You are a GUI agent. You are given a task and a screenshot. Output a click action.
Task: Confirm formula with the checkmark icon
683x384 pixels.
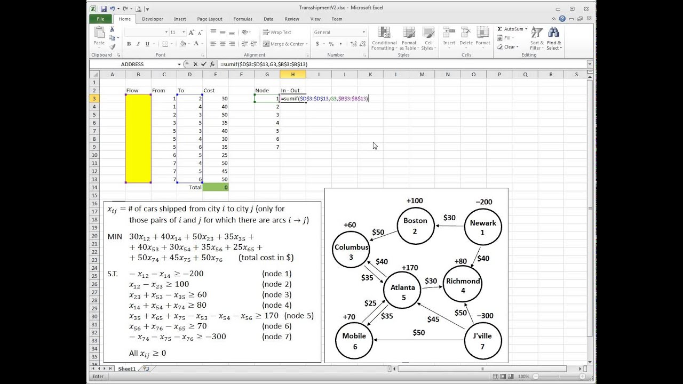203,64
